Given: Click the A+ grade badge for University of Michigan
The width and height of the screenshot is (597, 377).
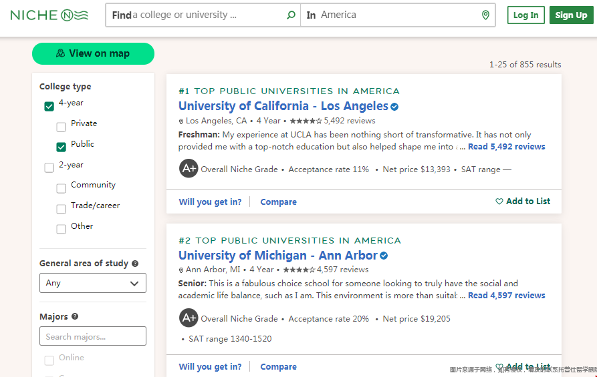Looking at the screenshot, I should (x=189, y=318).
